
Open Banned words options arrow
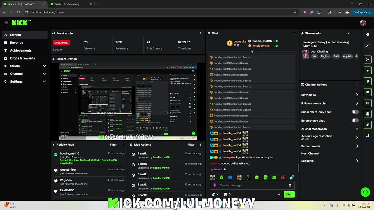(357, 146)
